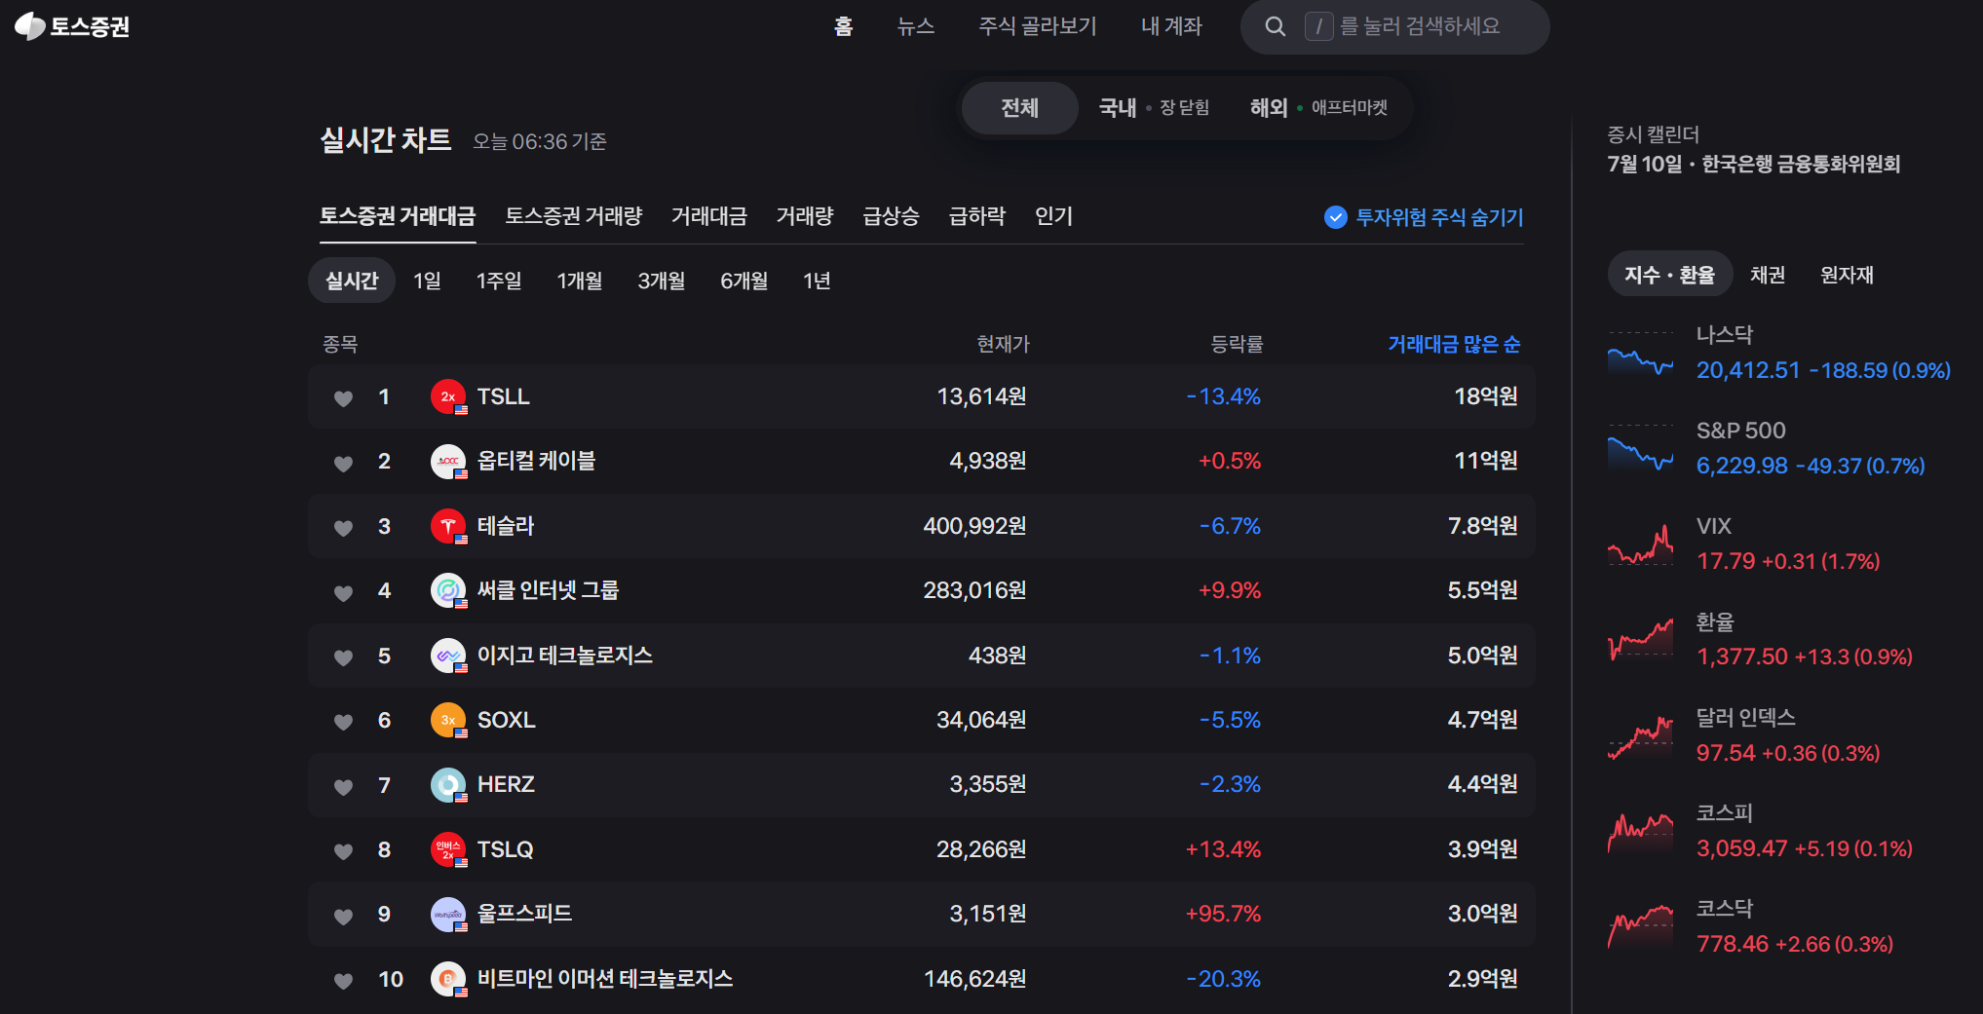Open the TSLL 2x stock logo
The image size is (1983, 1014).
pyautogui.click(x=448, y=396)
